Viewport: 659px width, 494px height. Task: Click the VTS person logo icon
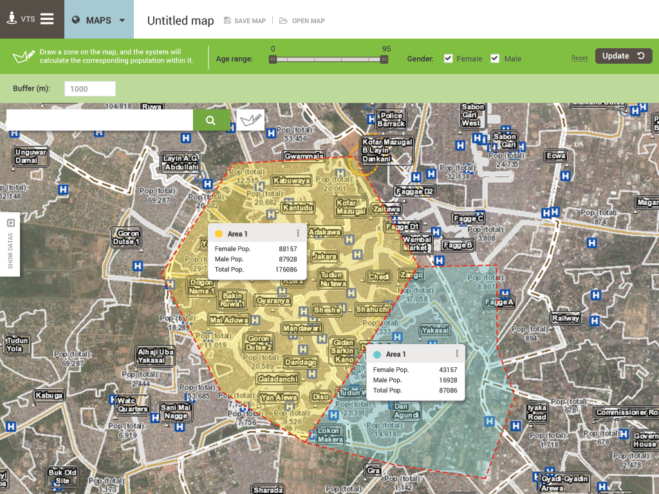[12, 18]
